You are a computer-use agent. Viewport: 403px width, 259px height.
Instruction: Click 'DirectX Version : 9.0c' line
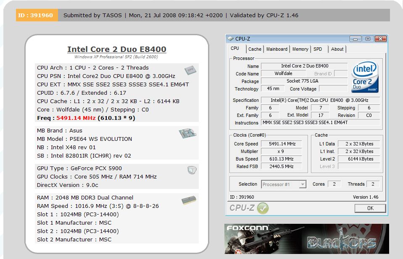(68, 185)
